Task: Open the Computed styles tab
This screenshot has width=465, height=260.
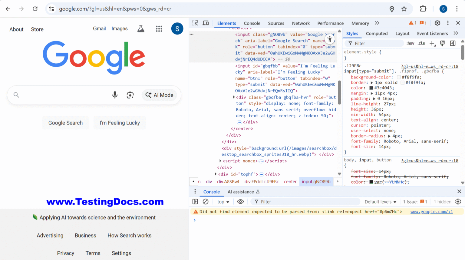Action: point(377,33)
